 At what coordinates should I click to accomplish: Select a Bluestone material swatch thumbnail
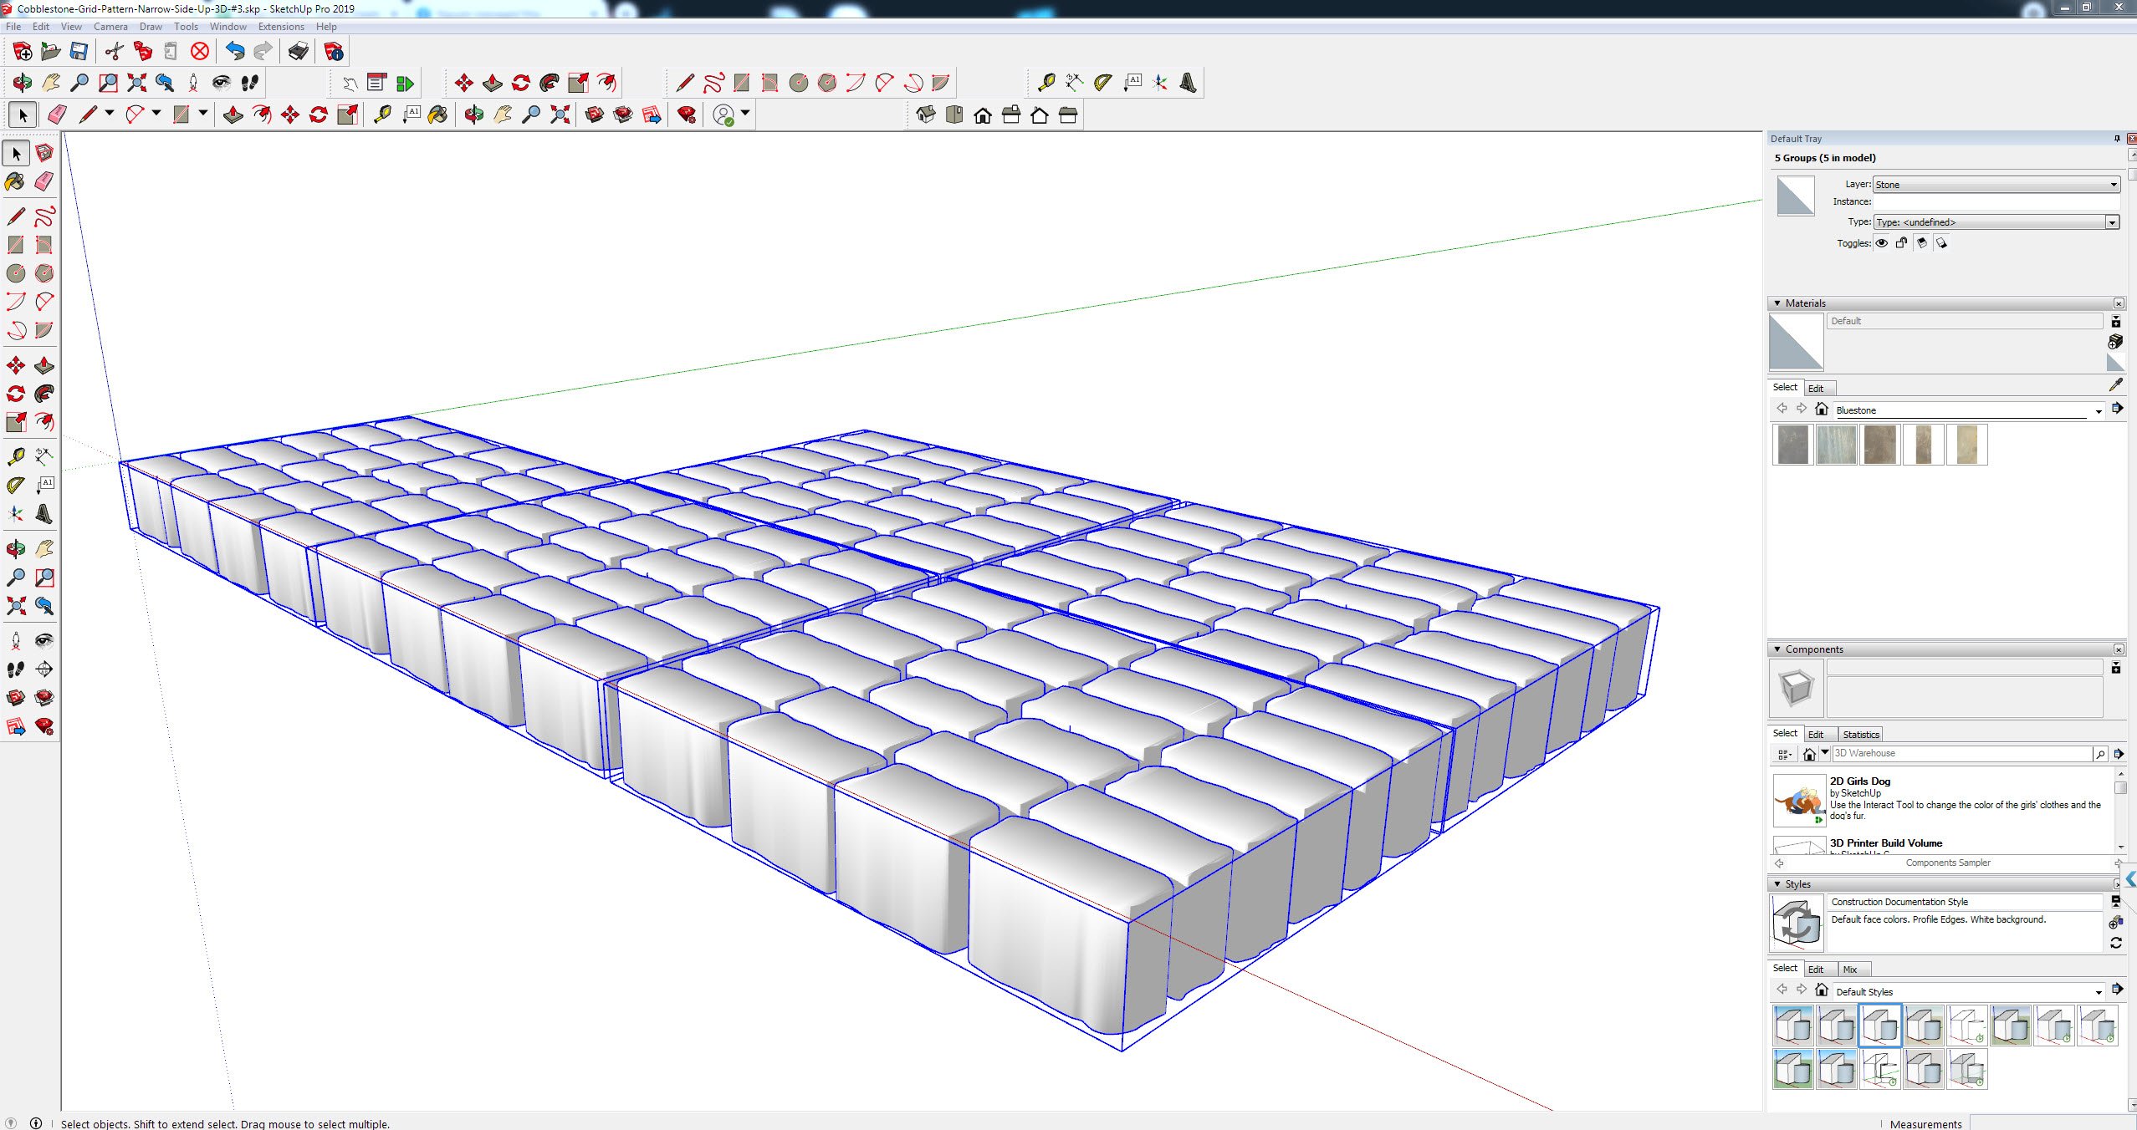tap(1792, 444)
